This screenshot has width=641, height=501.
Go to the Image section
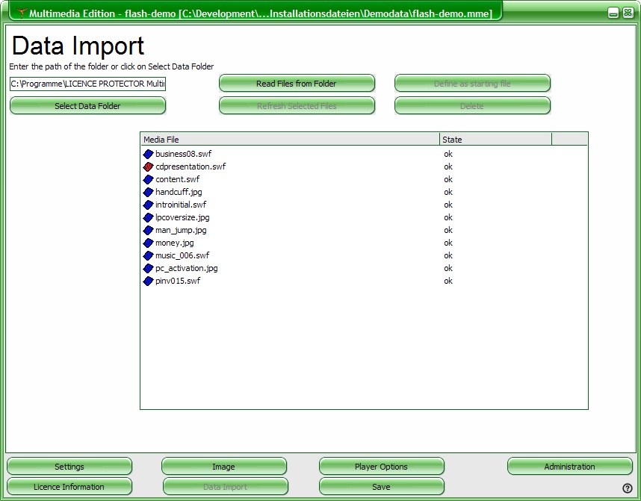point(223,467)
